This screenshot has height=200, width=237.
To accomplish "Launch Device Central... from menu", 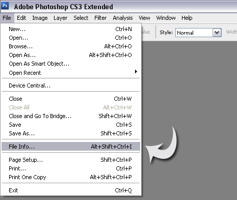I will click(x=71, y=85).
